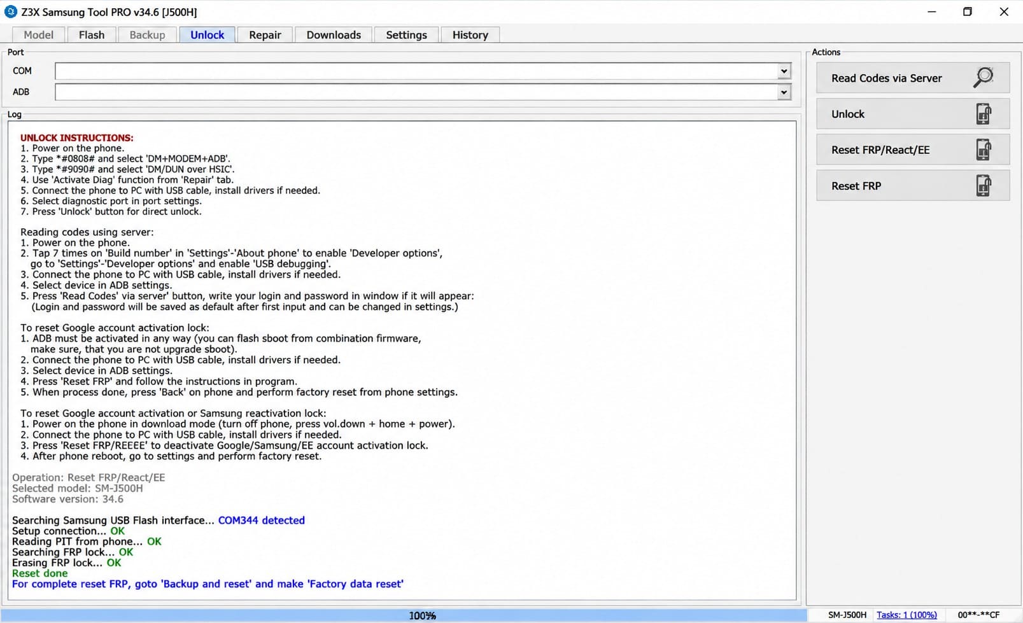The height and width of the screenshot is (623, 1023).
Task: View the History tab
Action: (470, 35)
